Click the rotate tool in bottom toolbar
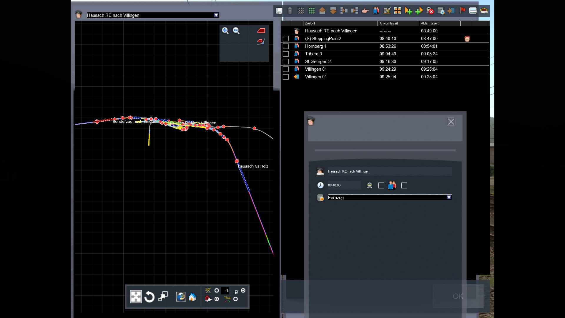 tap(149, 297)
